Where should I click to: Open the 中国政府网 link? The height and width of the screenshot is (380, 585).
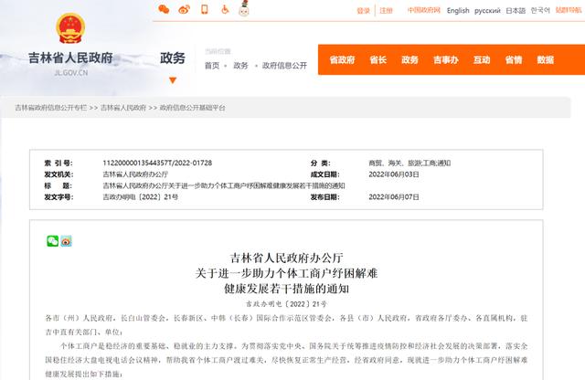click(x=424, y=10)
